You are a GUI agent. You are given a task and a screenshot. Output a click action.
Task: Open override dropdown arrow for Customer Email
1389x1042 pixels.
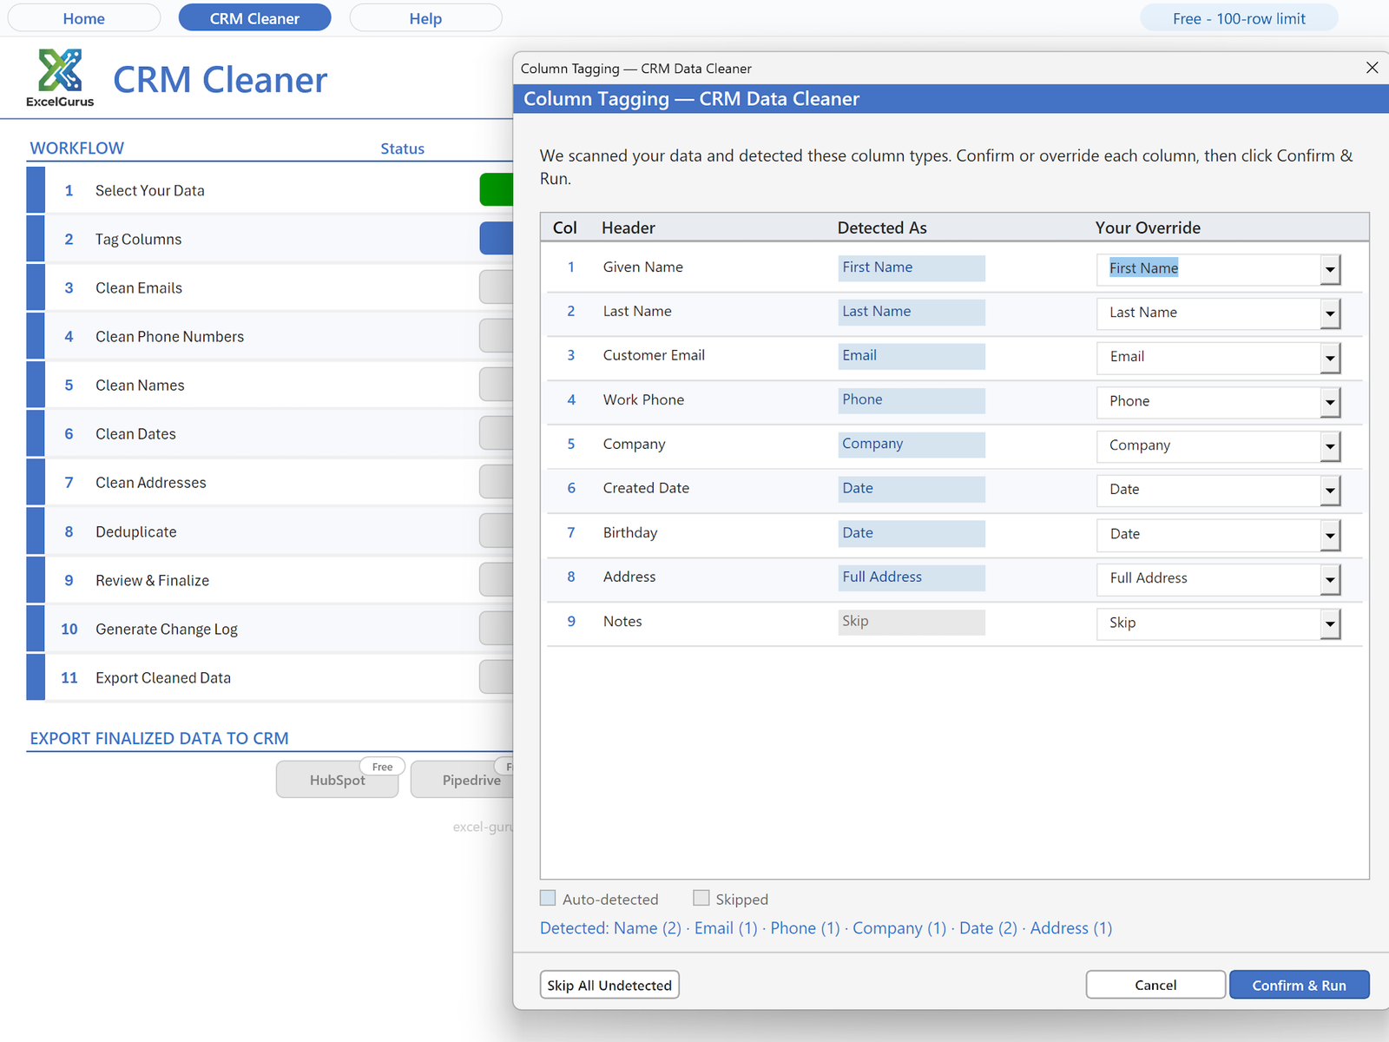(x=1330, y=358)
